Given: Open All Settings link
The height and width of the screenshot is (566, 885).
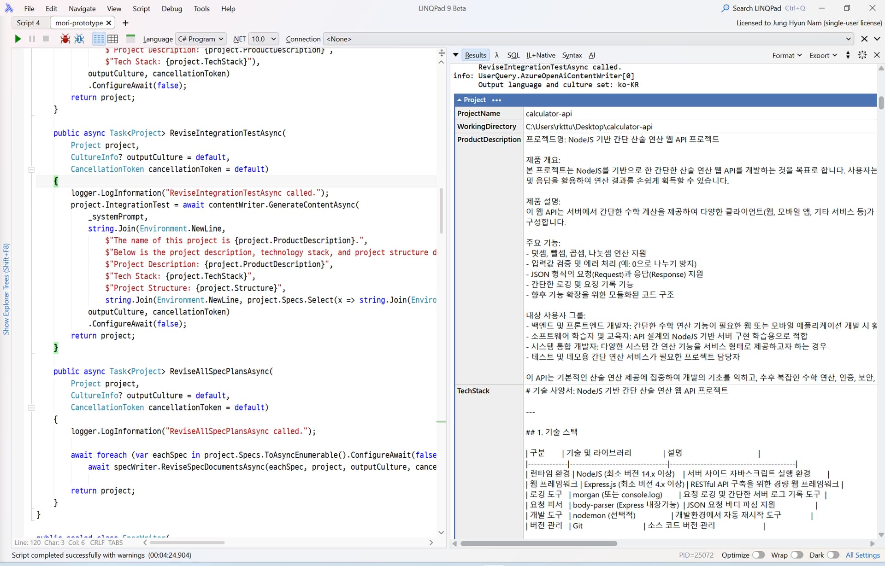Looking at the screenshot, I should (862, 555).
